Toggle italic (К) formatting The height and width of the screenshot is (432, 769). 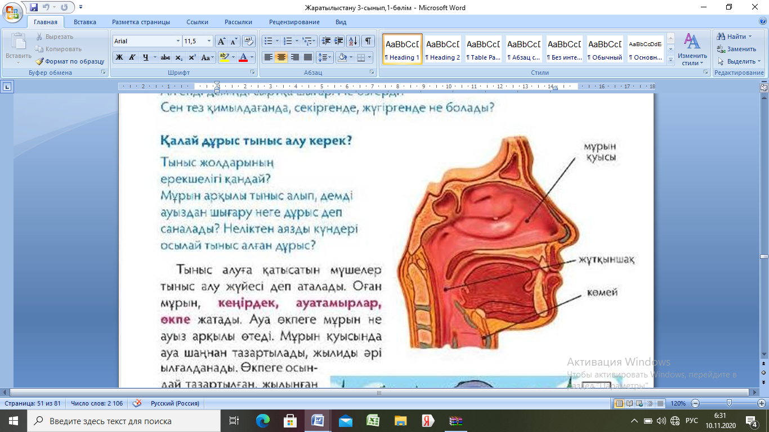132,57
